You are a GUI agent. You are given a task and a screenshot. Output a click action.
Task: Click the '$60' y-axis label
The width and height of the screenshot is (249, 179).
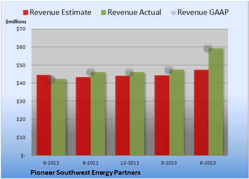coord(21,47)
